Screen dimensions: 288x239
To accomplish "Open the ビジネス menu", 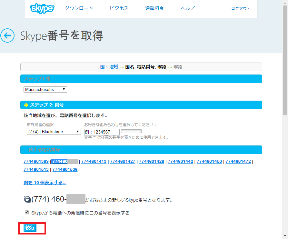I will point(119,8).
